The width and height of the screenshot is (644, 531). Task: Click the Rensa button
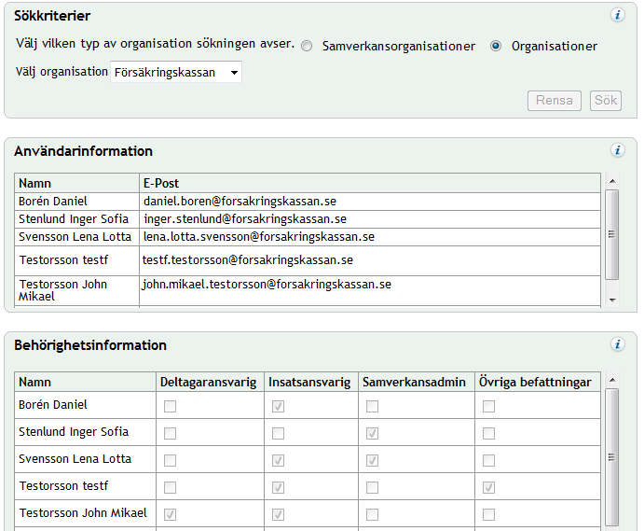[554, 101]
